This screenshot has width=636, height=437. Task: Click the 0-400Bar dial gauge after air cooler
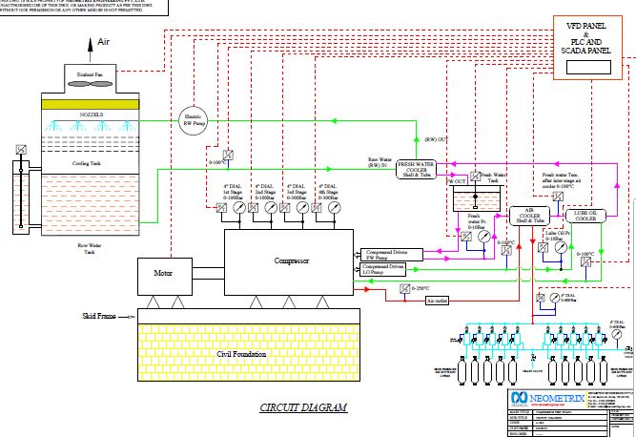tap(554, 298)
